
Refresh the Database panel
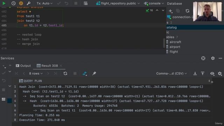click(x=188, y=11)
